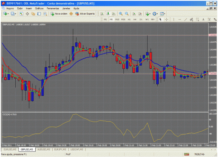Image resolution: width=218 pixels, height=157 pixels.
Task: Switch to the USDCHF,M5 chart tab
Action: click(77, 149)
